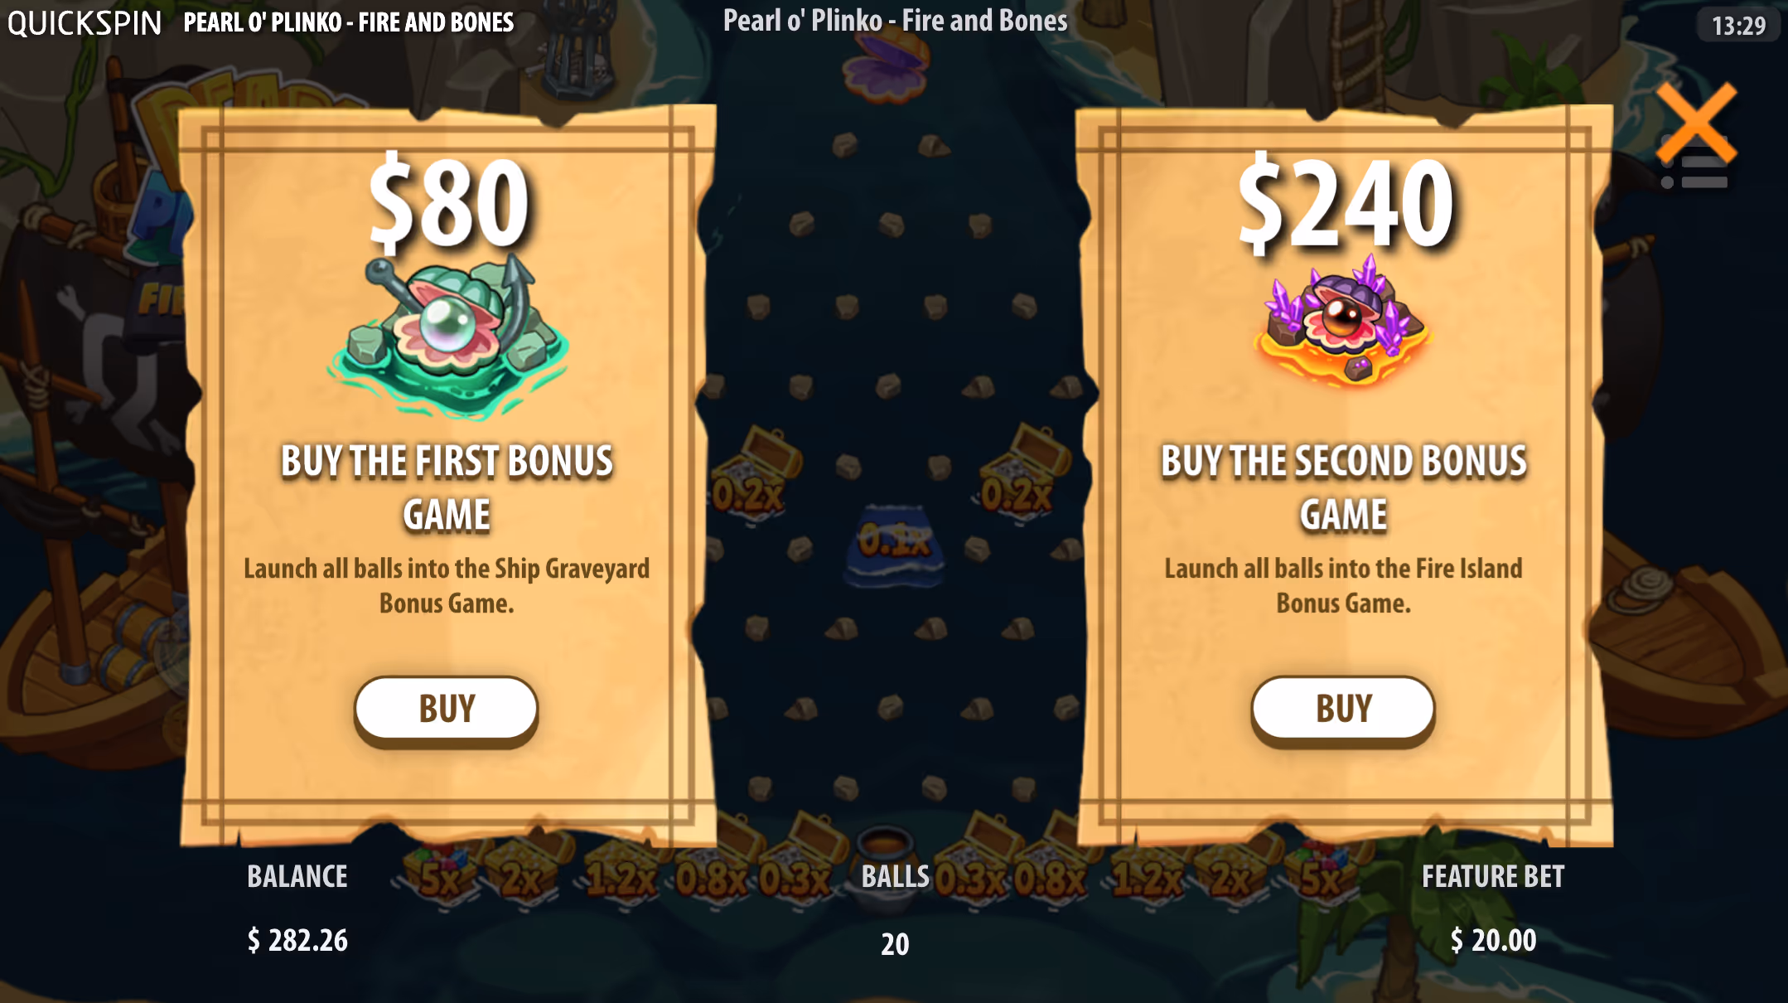Click the blue 0.1x bucket in center
The width and height of the screenshot is (1788, 1003).
tap(895, 543)
